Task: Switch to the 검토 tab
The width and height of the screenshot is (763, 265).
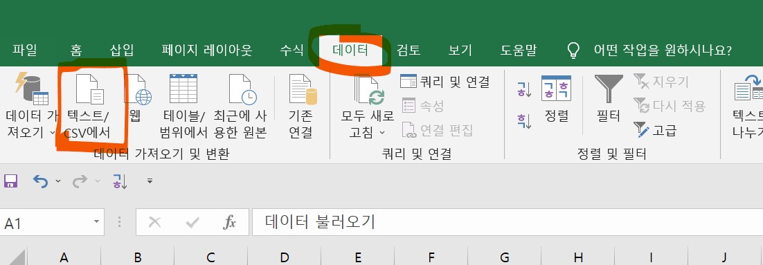Action: (409, 50)
